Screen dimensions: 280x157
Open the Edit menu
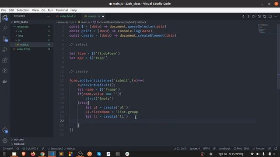point(11,10)
